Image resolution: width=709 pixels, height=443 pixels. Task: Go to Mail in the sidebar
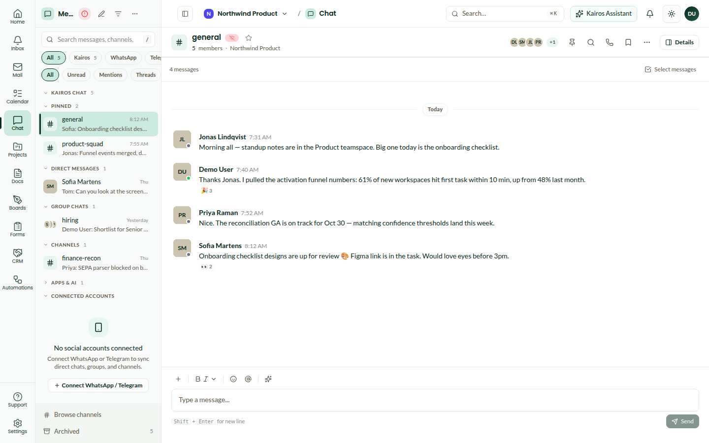pyautogui.click(x=17, y=70)
